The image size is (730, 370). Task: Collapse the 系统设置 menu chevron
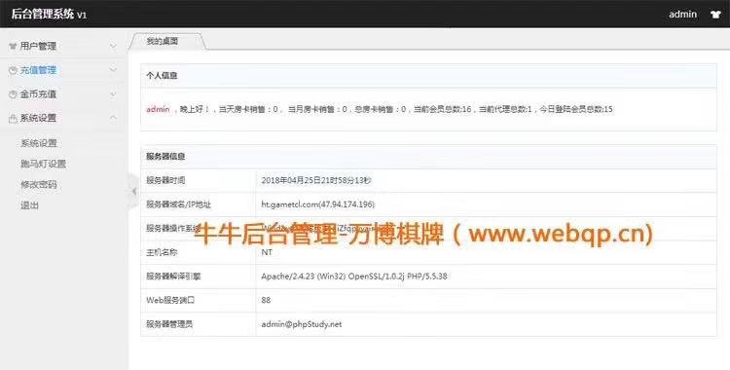113,118
